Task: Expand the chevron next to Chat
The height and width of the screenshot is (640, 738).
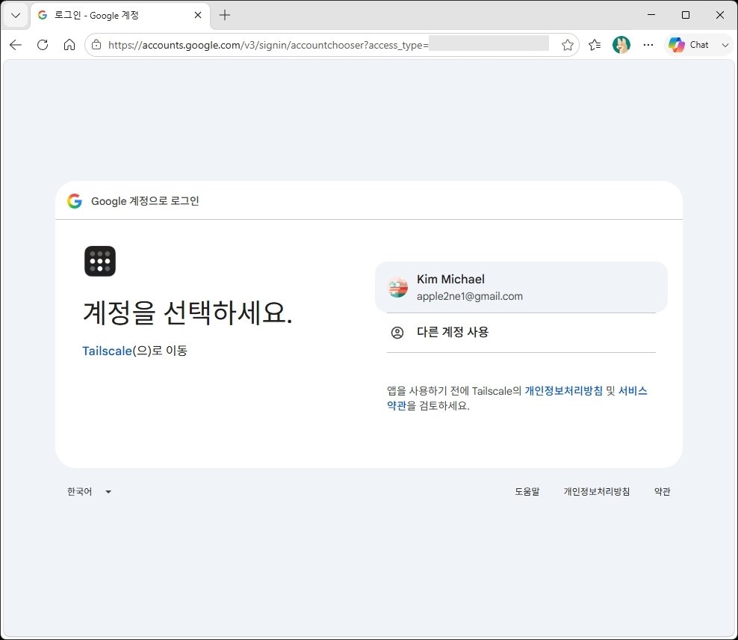Action: [725, 45]
